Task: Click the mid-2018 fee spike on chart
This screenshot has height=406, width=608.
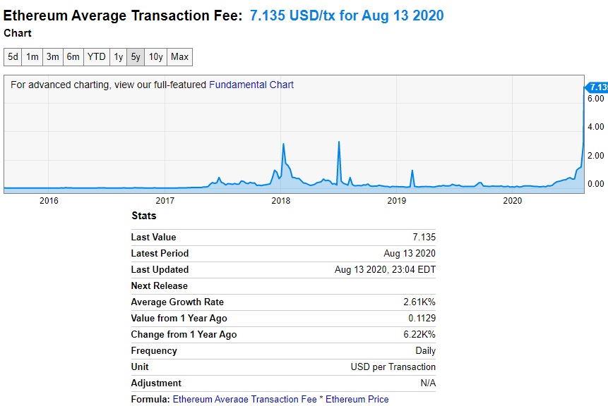Action: point(339,144)
